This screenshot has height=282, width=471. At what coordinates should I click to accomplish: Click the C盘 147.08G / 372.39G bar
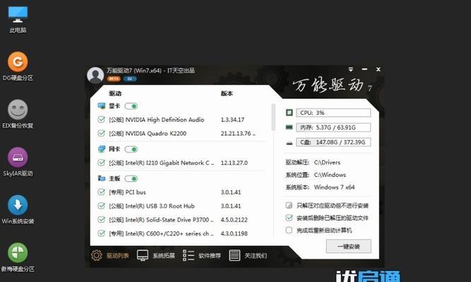click(333, 142)
